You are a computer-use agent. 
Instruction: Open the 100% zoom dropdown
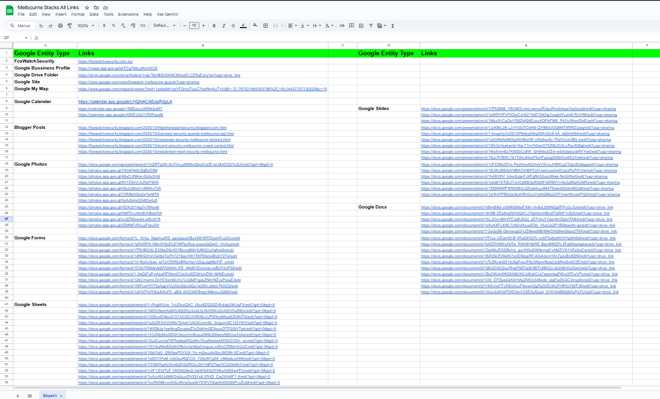[x=85, y=26]
